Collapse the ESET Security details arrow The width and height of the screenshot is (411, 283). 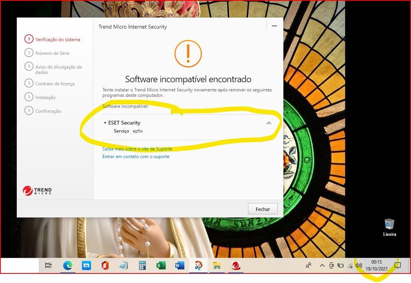click(x=269, y=123)
